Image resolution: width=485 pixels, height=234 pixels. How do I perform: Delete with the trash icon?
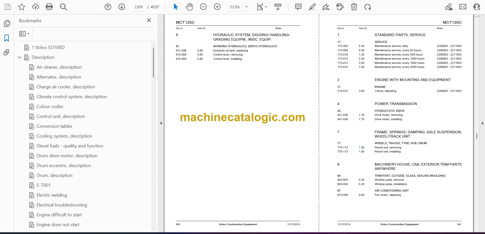click(x=354, y=7)
